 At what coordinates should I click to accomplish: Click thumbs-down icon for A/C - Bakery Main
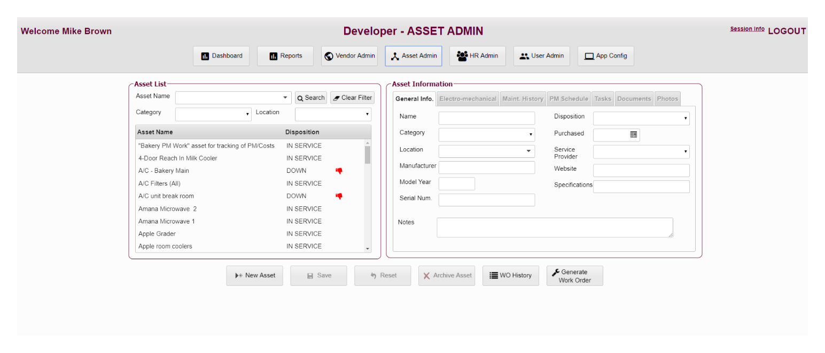(339, 171)
